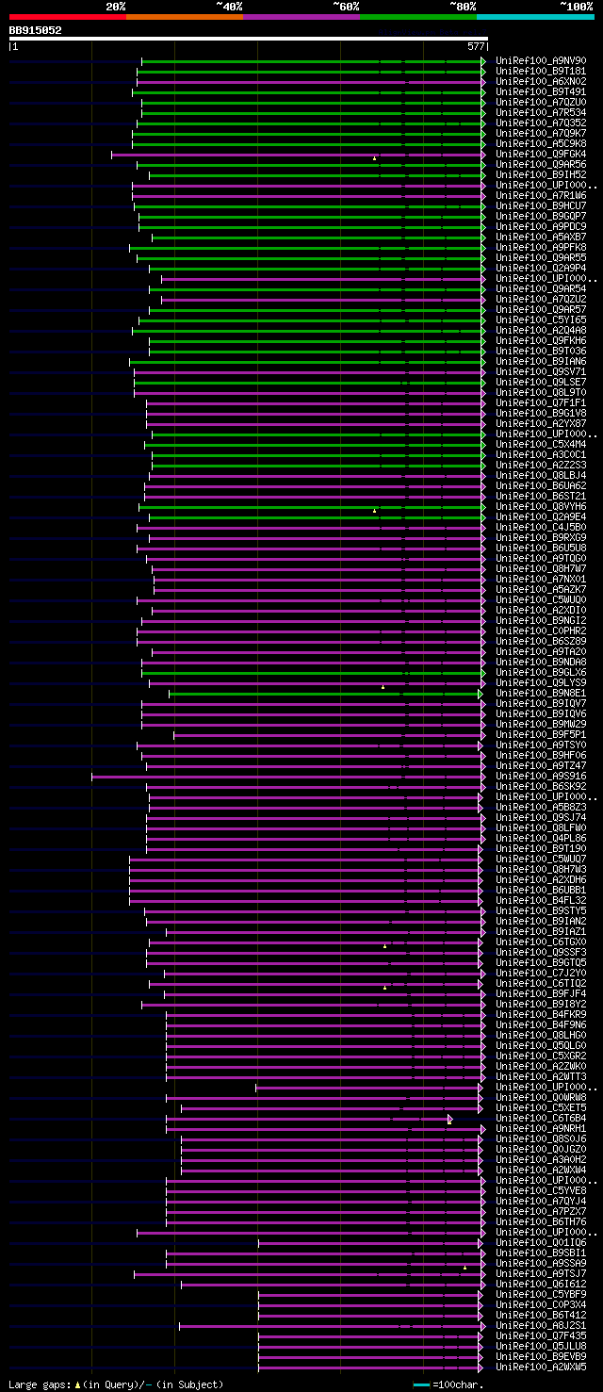Select the label UniRef100_B9GLX6

pos(541,673)
